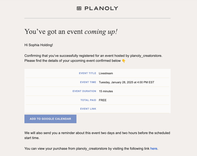
Task: Click the Livestream event title value
Action: click(x=106, y=73)
